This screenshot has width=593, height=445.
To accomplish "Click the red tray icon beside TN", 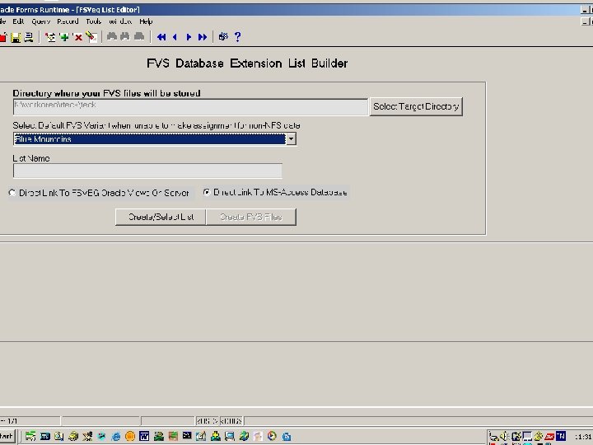I will tap(549, 437).
